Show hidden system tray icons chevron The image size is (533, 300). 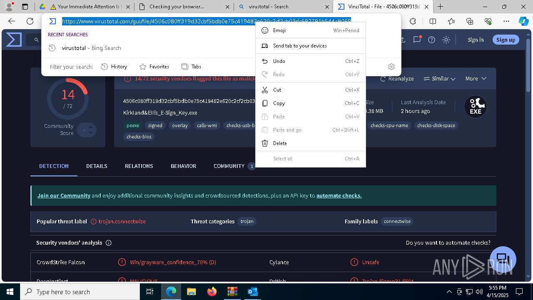coord(449,292)
